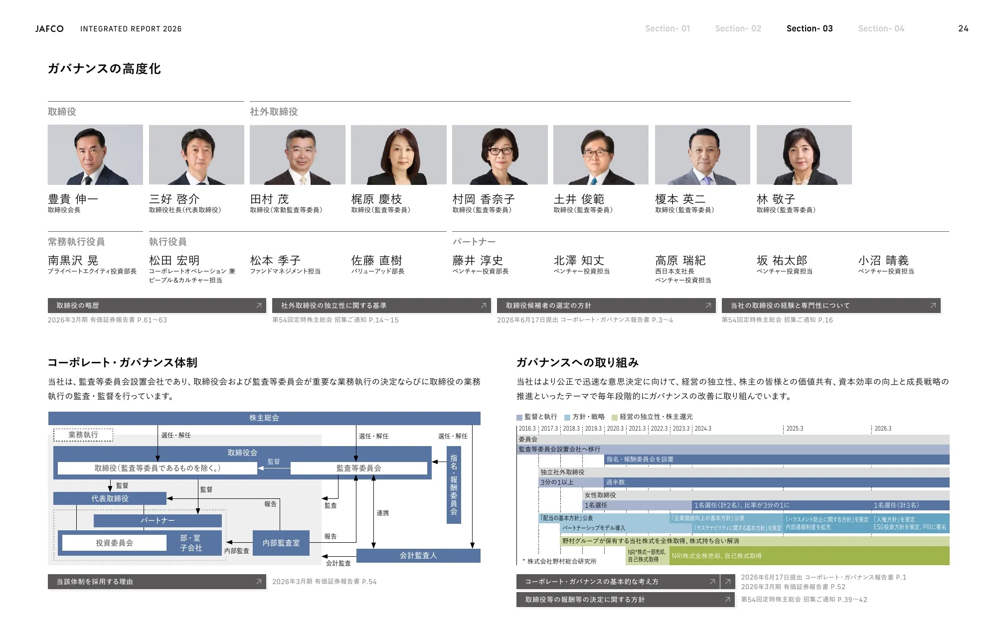Click the name 藤井 淳史

tap(478, 260)
